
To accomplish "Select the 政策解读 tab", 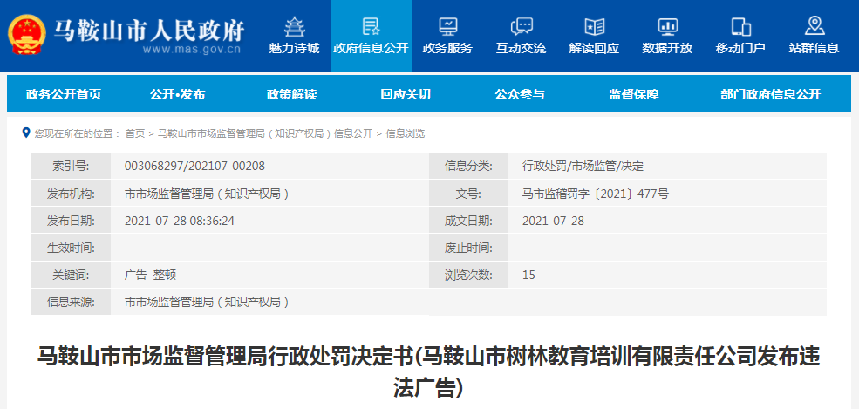I will pyautogui.click(x=291, y=94).
